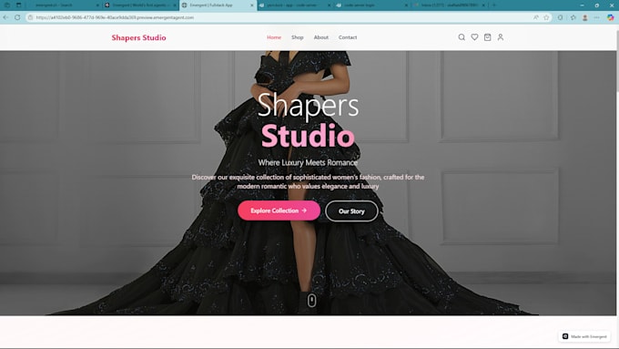This screenshot has width=619, height=349.
Task: Open the Copilot icon in browser toolbar
Action: point(610,17)
